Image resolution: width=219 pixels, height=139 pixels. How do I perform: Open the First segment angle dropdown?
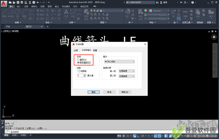tap(127, 71)
